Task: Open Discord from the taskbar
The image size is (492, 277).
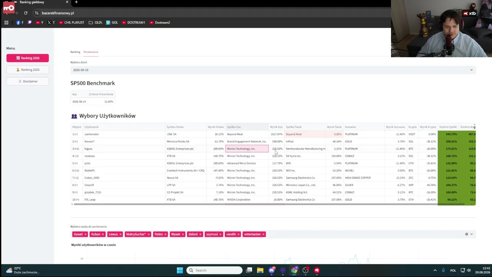Action: [272, 270]
